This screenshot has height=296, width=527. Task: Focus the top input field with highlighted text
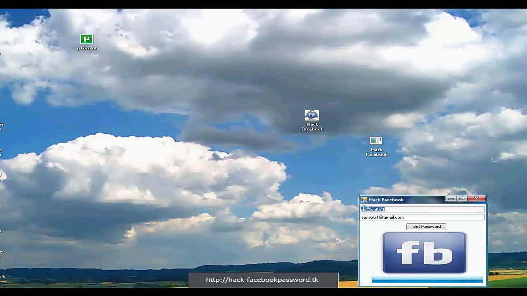tap(422, 210)
